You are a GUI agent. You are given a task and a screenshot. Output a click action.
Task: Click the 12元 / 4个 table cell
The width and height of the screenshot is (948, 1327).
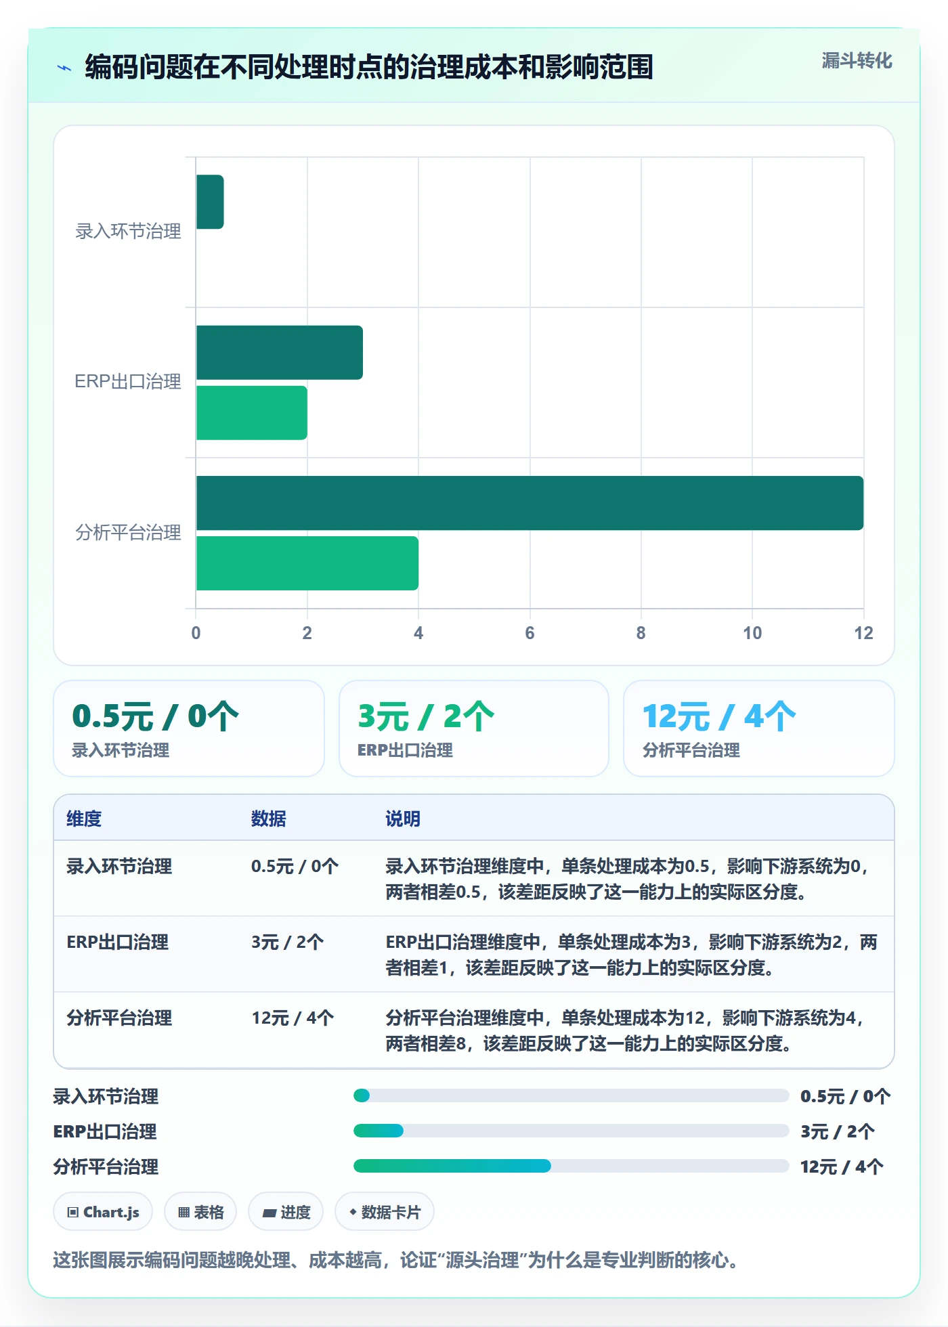pos(293,1018)
